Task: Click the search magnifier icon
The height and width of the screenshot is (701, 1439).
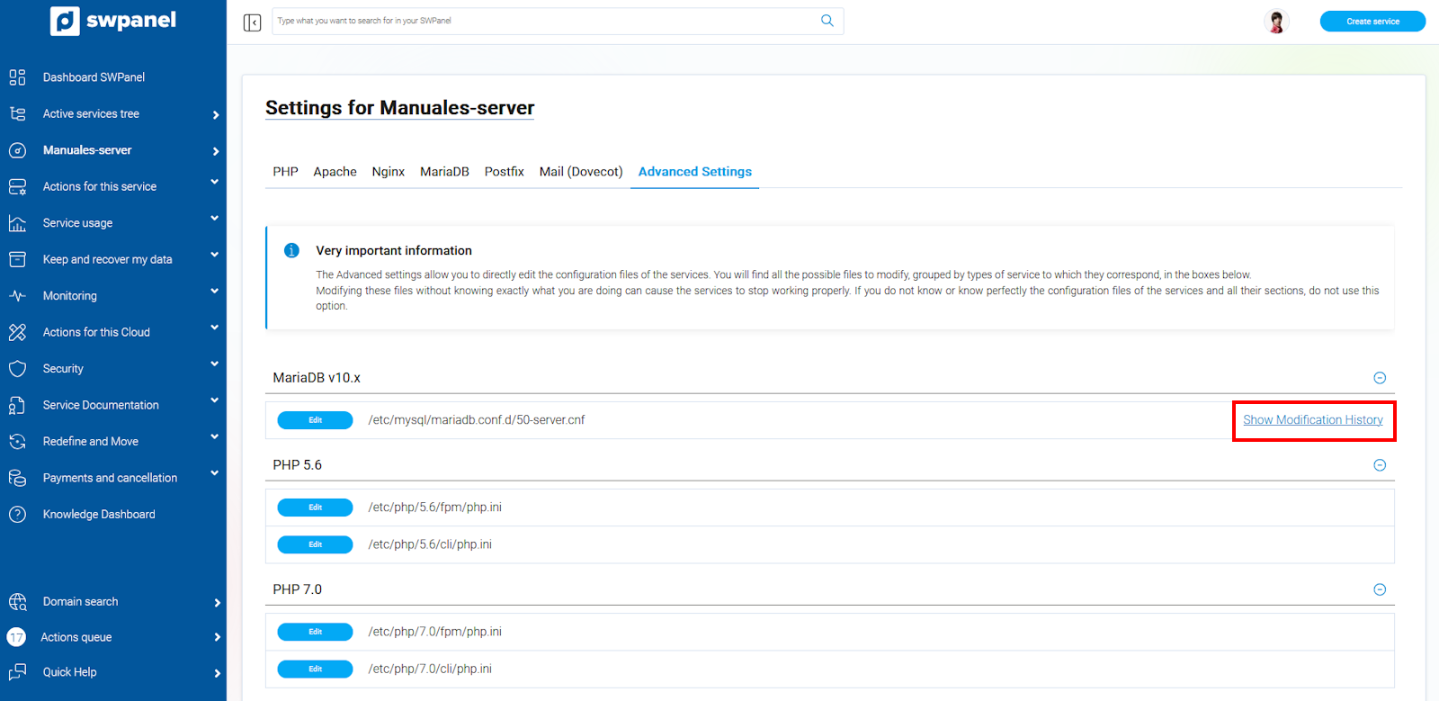Action: click(x=827, y=21)
